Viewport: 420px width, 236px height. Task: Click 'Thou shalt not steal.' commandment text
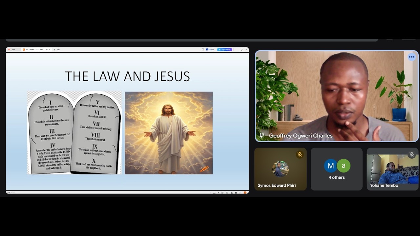pyautogui.click(x=95, y=139)
